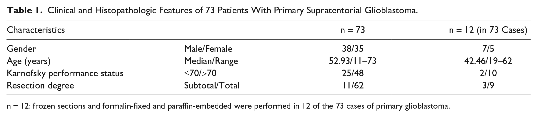Click the Median/Range cell
The image size is (537, 117).
coord(211,61)
